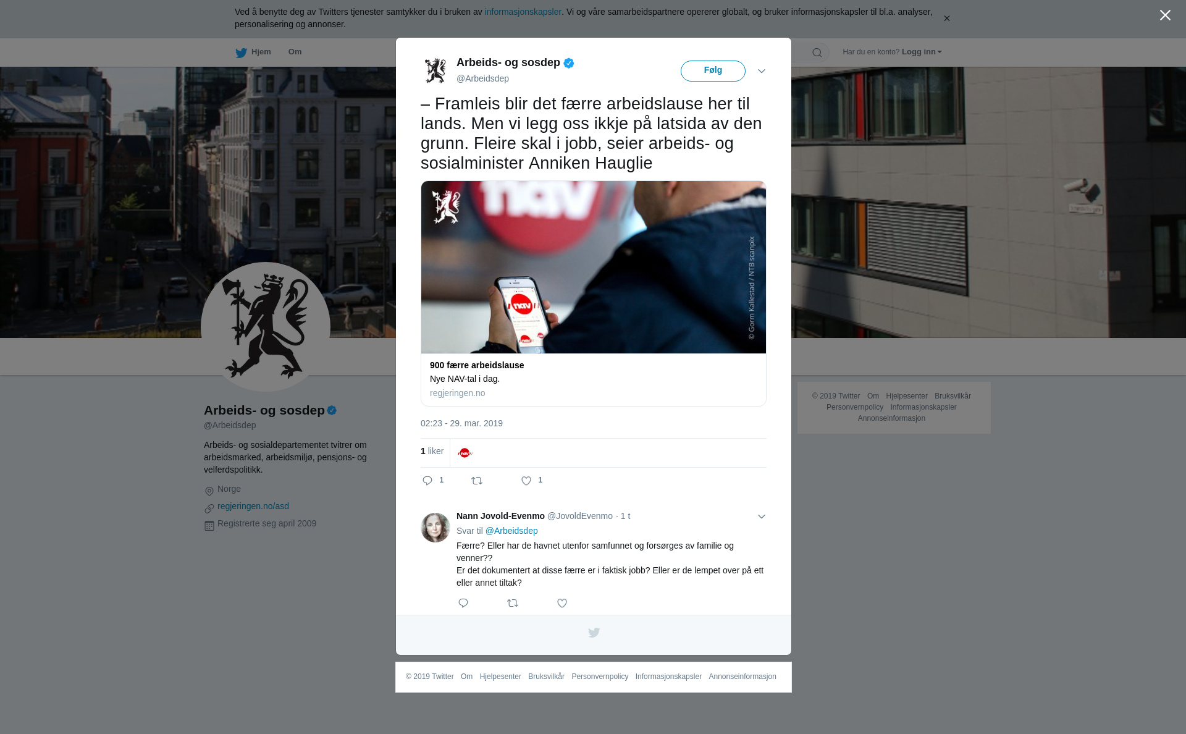This screenshot has height=734, width=1186.
Task: Like Nann Jovold-Evenmo's reply
Action: pyautogui.click(x=562, y=603)
